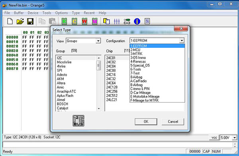
Task: Select 24C256 in Chip list
Action: (112, 91)
